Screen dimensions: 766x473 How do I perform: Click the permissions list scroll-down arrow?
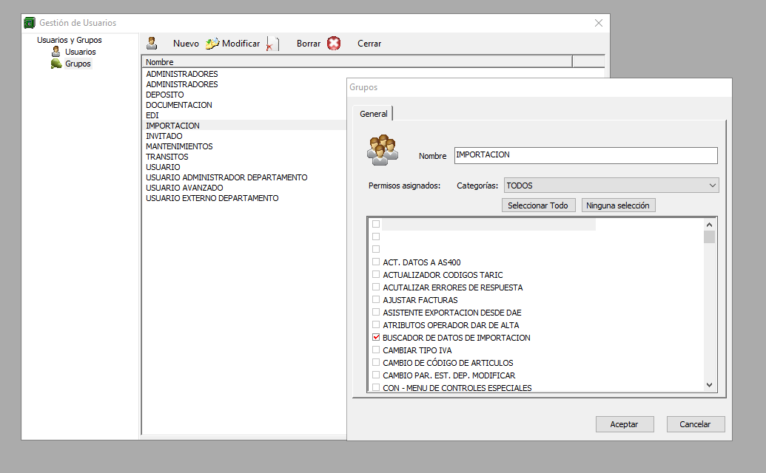click(x=709, y=385)
